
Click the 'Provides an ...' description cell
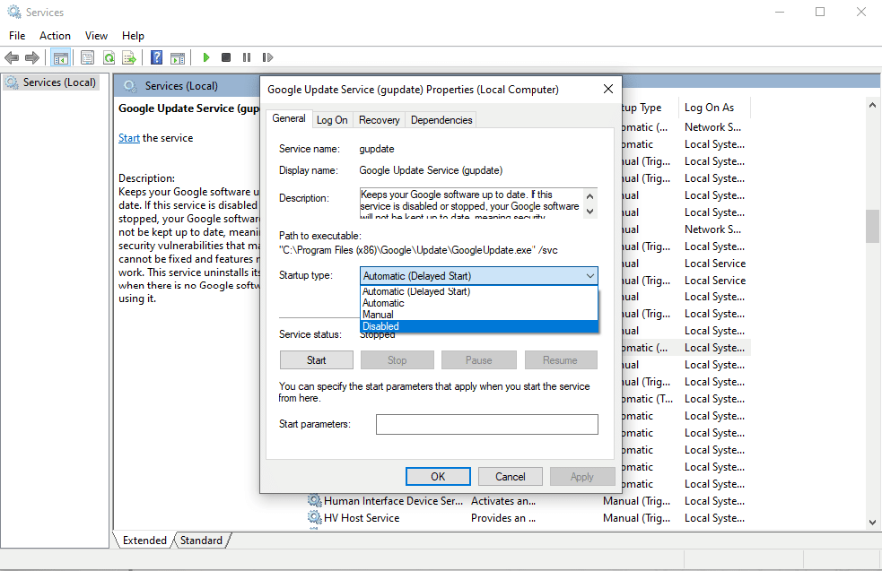(503, 517)
